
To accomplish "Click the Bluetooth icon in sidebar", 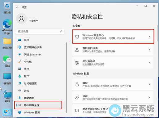I will coord(19,47).
